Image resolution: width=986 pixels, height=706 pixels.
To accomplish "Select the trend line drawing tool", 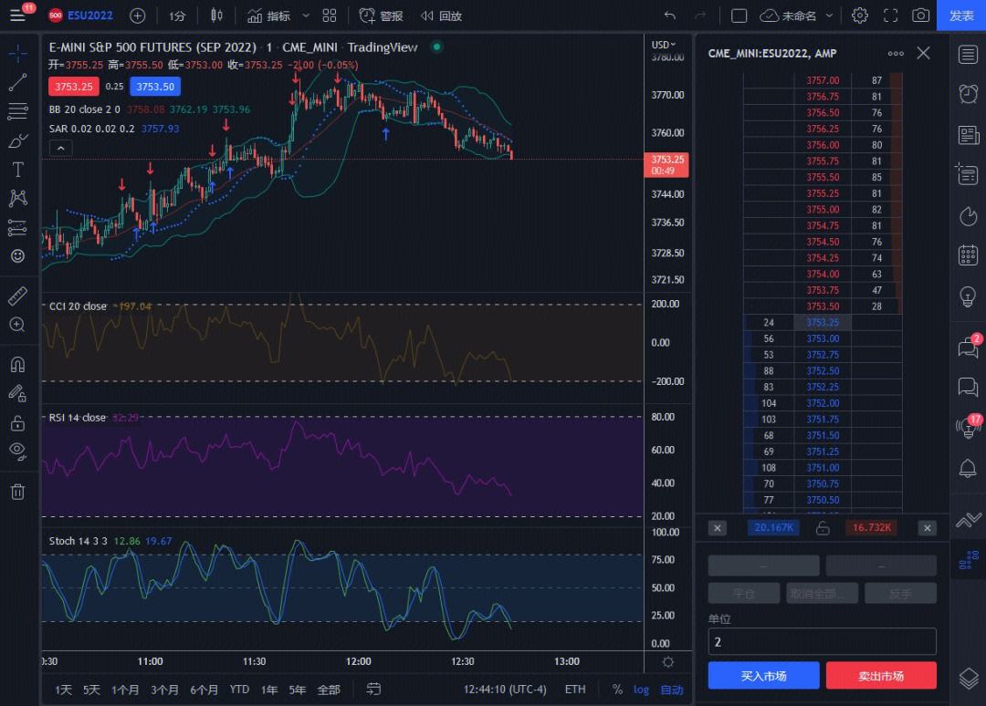I will pyautogui.click(x=17, y=82).
